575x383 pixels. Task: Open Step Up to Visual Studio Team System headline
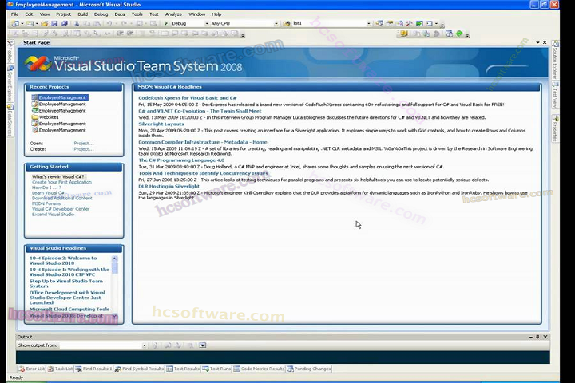tap(66, 284)
